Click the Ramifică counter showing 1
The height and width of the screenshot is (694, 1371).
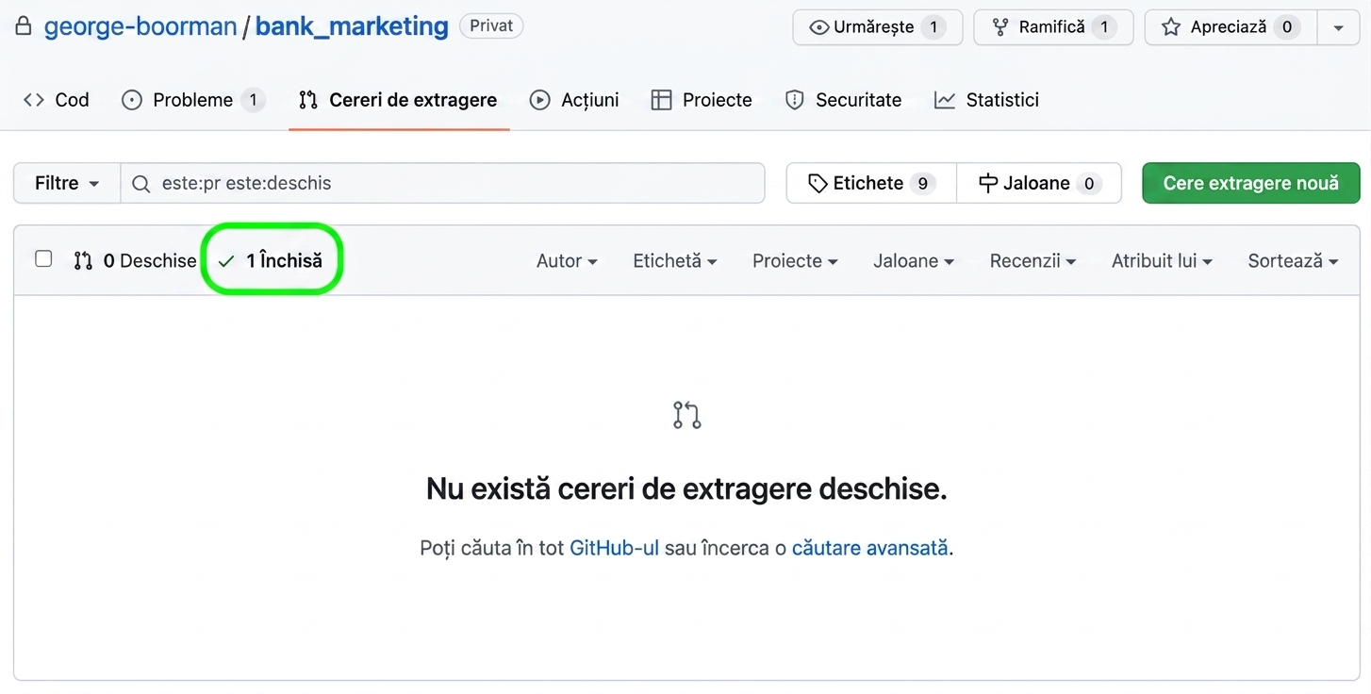coord(1104,27)
